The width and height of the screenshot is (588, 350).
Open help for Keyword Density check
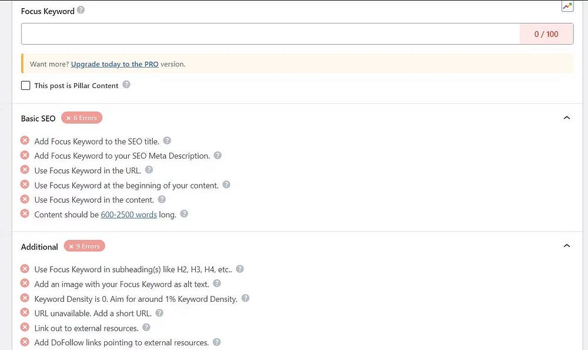(x=245, y=298)
